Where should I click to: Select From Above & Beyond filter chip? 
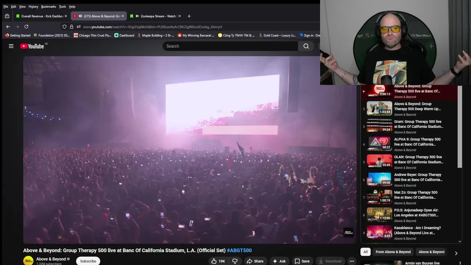pyautogui.click(x=393, y=252)
